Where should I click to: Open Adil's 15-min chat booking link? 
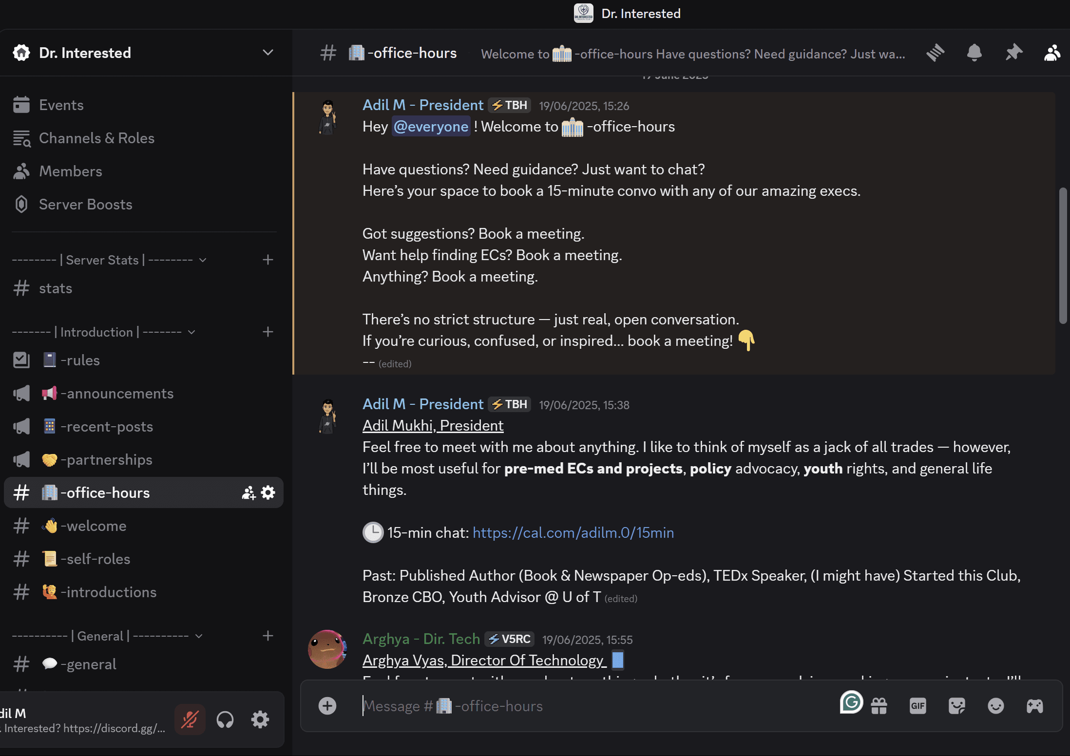pos(573,532)
